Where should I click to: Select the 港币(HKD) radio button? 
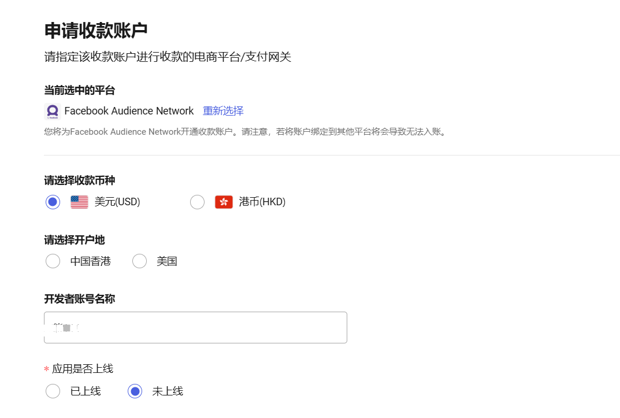[197, 202]
